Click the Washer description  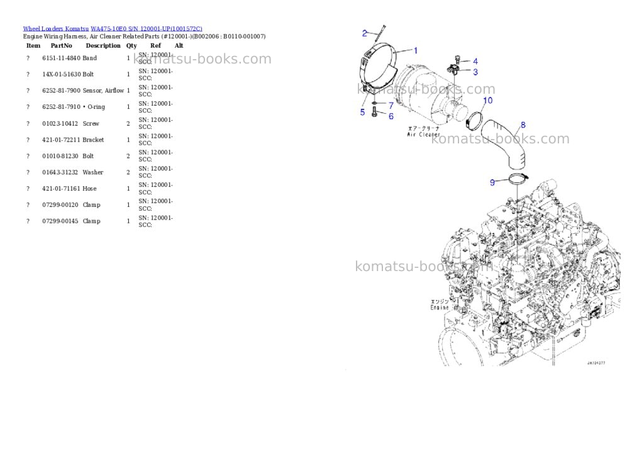93,172
